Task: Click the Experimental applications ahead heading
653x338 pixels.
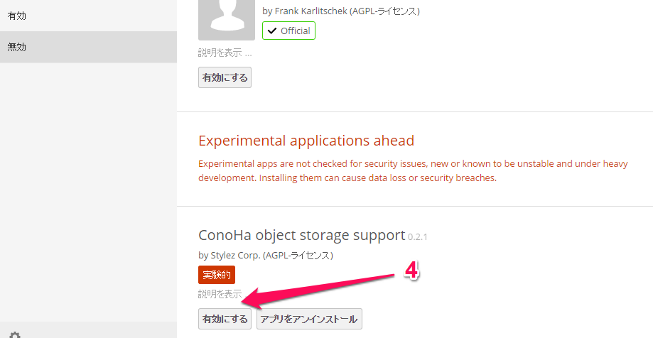Action: pos(306,141)
